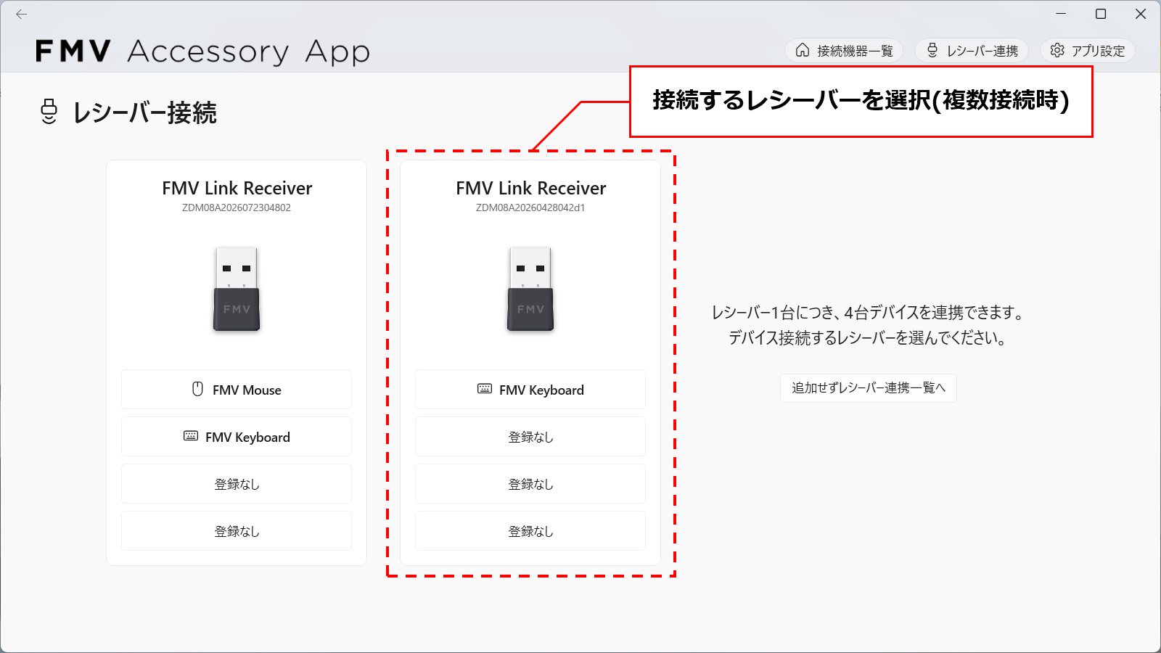Click keyboard icon in second receiver card
The height and width of the screenshot is (653, 1161).
pos(485,389)
